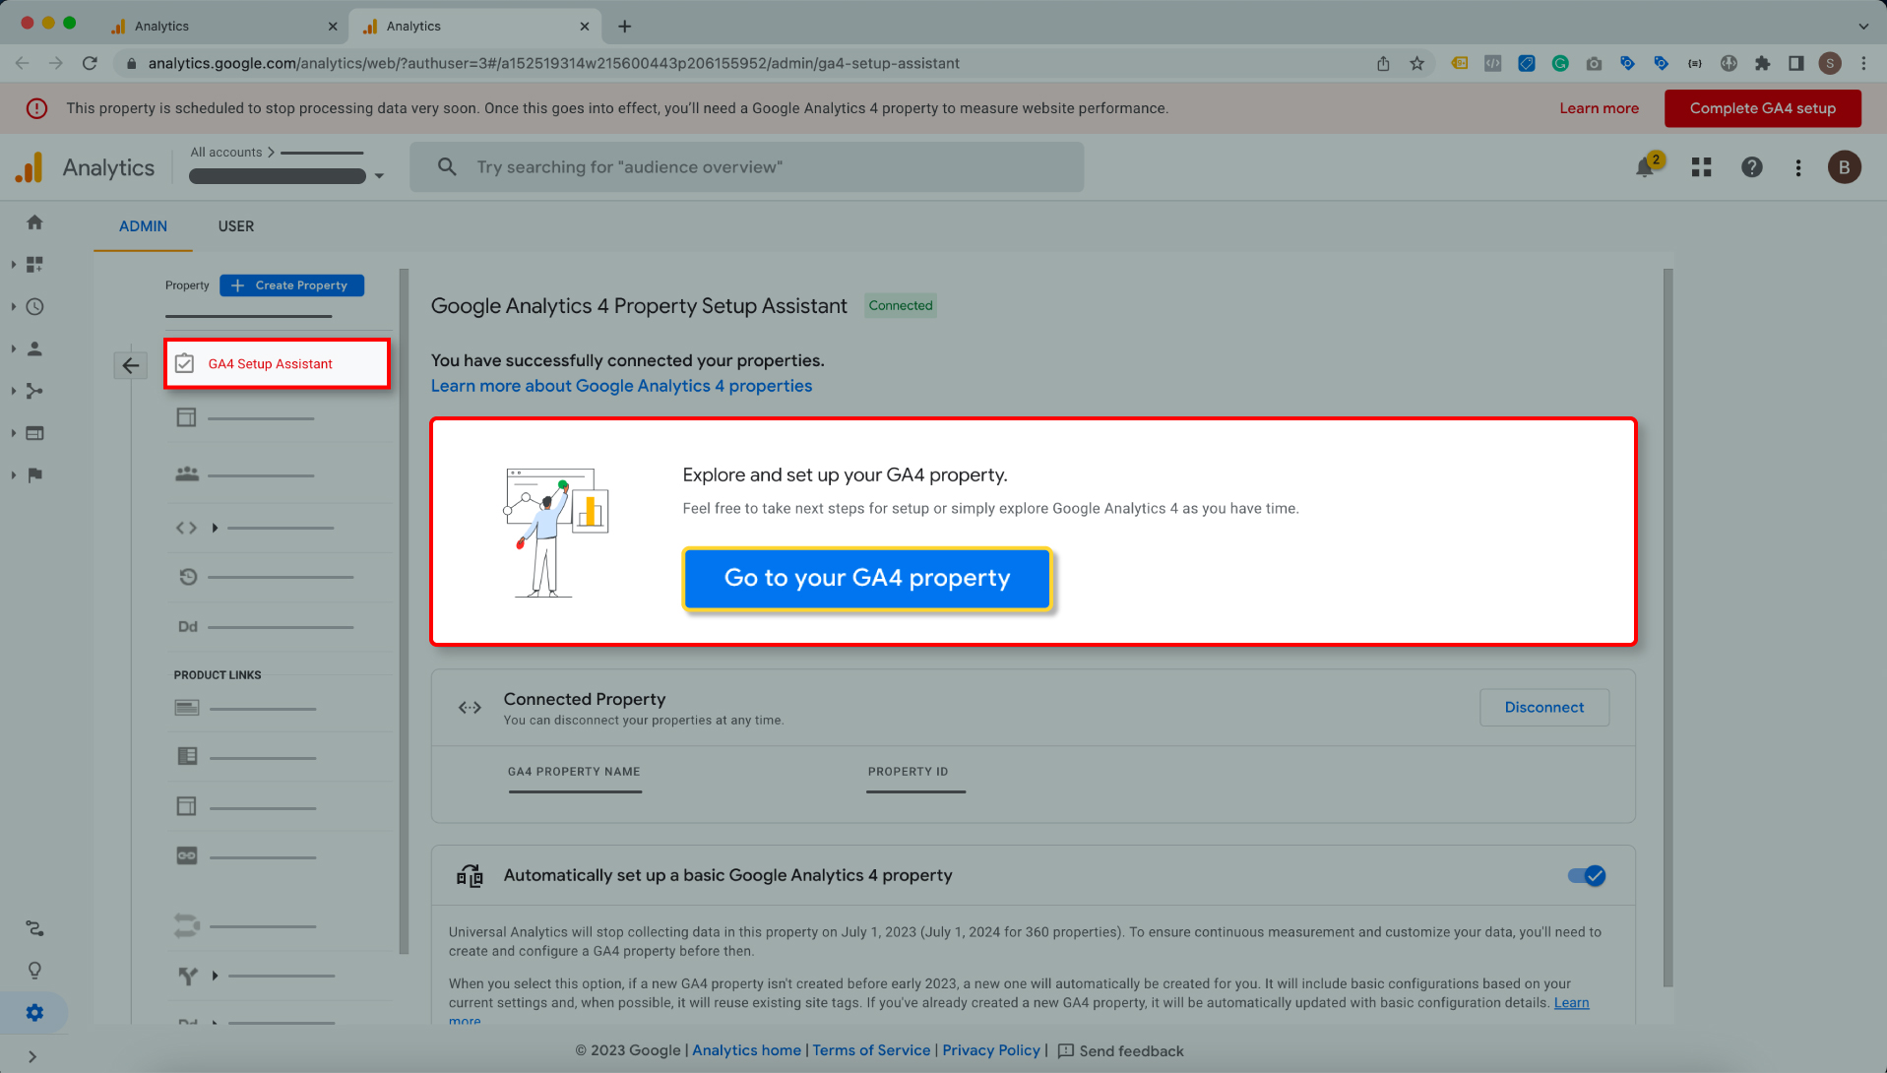Screen dimensions: 1887x1073
Task: Click Send feedback in footer
Action: 1120,1050
